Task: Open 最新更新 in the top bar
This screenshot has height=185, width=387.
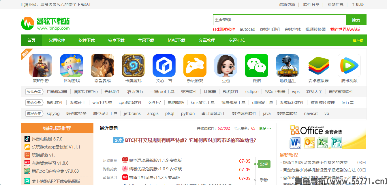Action: [x=287, y=5]
